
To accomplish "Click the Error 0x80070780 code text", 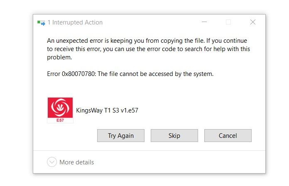I will click(x=71, y=74).
